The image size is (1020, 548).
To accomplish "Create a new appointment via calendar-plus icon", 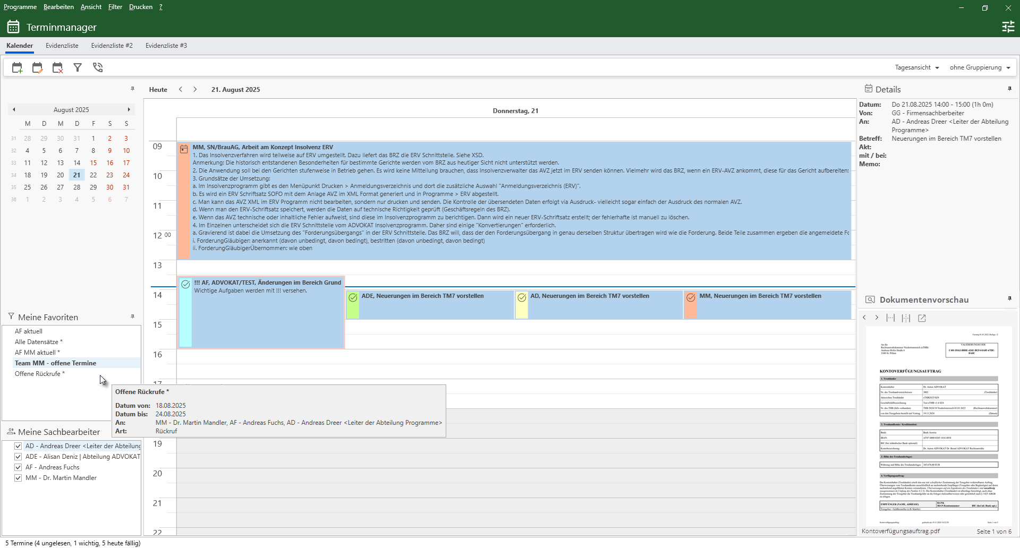I will [x=16, y=67].
